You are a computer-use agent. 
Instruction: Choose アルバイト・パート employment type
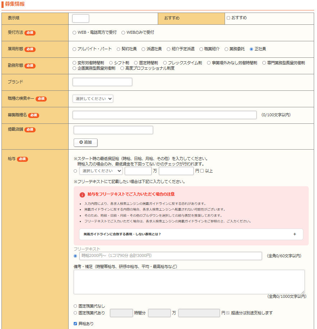click(x=74, y=49)
